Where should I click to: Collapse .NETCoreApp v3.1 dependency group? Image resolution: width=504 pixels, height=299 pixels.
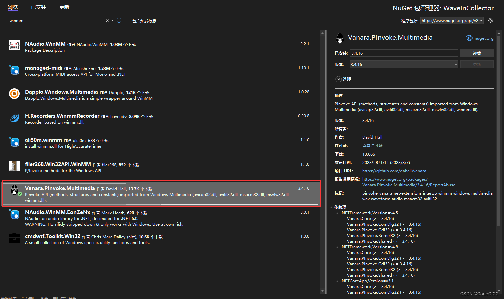338,281
